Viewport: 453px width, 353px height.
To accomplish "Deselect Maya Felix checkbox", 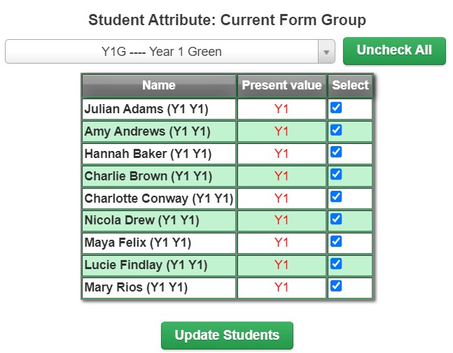I will (x=336, y=241).
